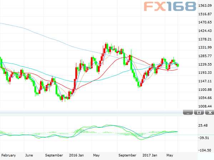
Task: Click the 1147.11 price axis label
Action: click(x=205, y=81)
